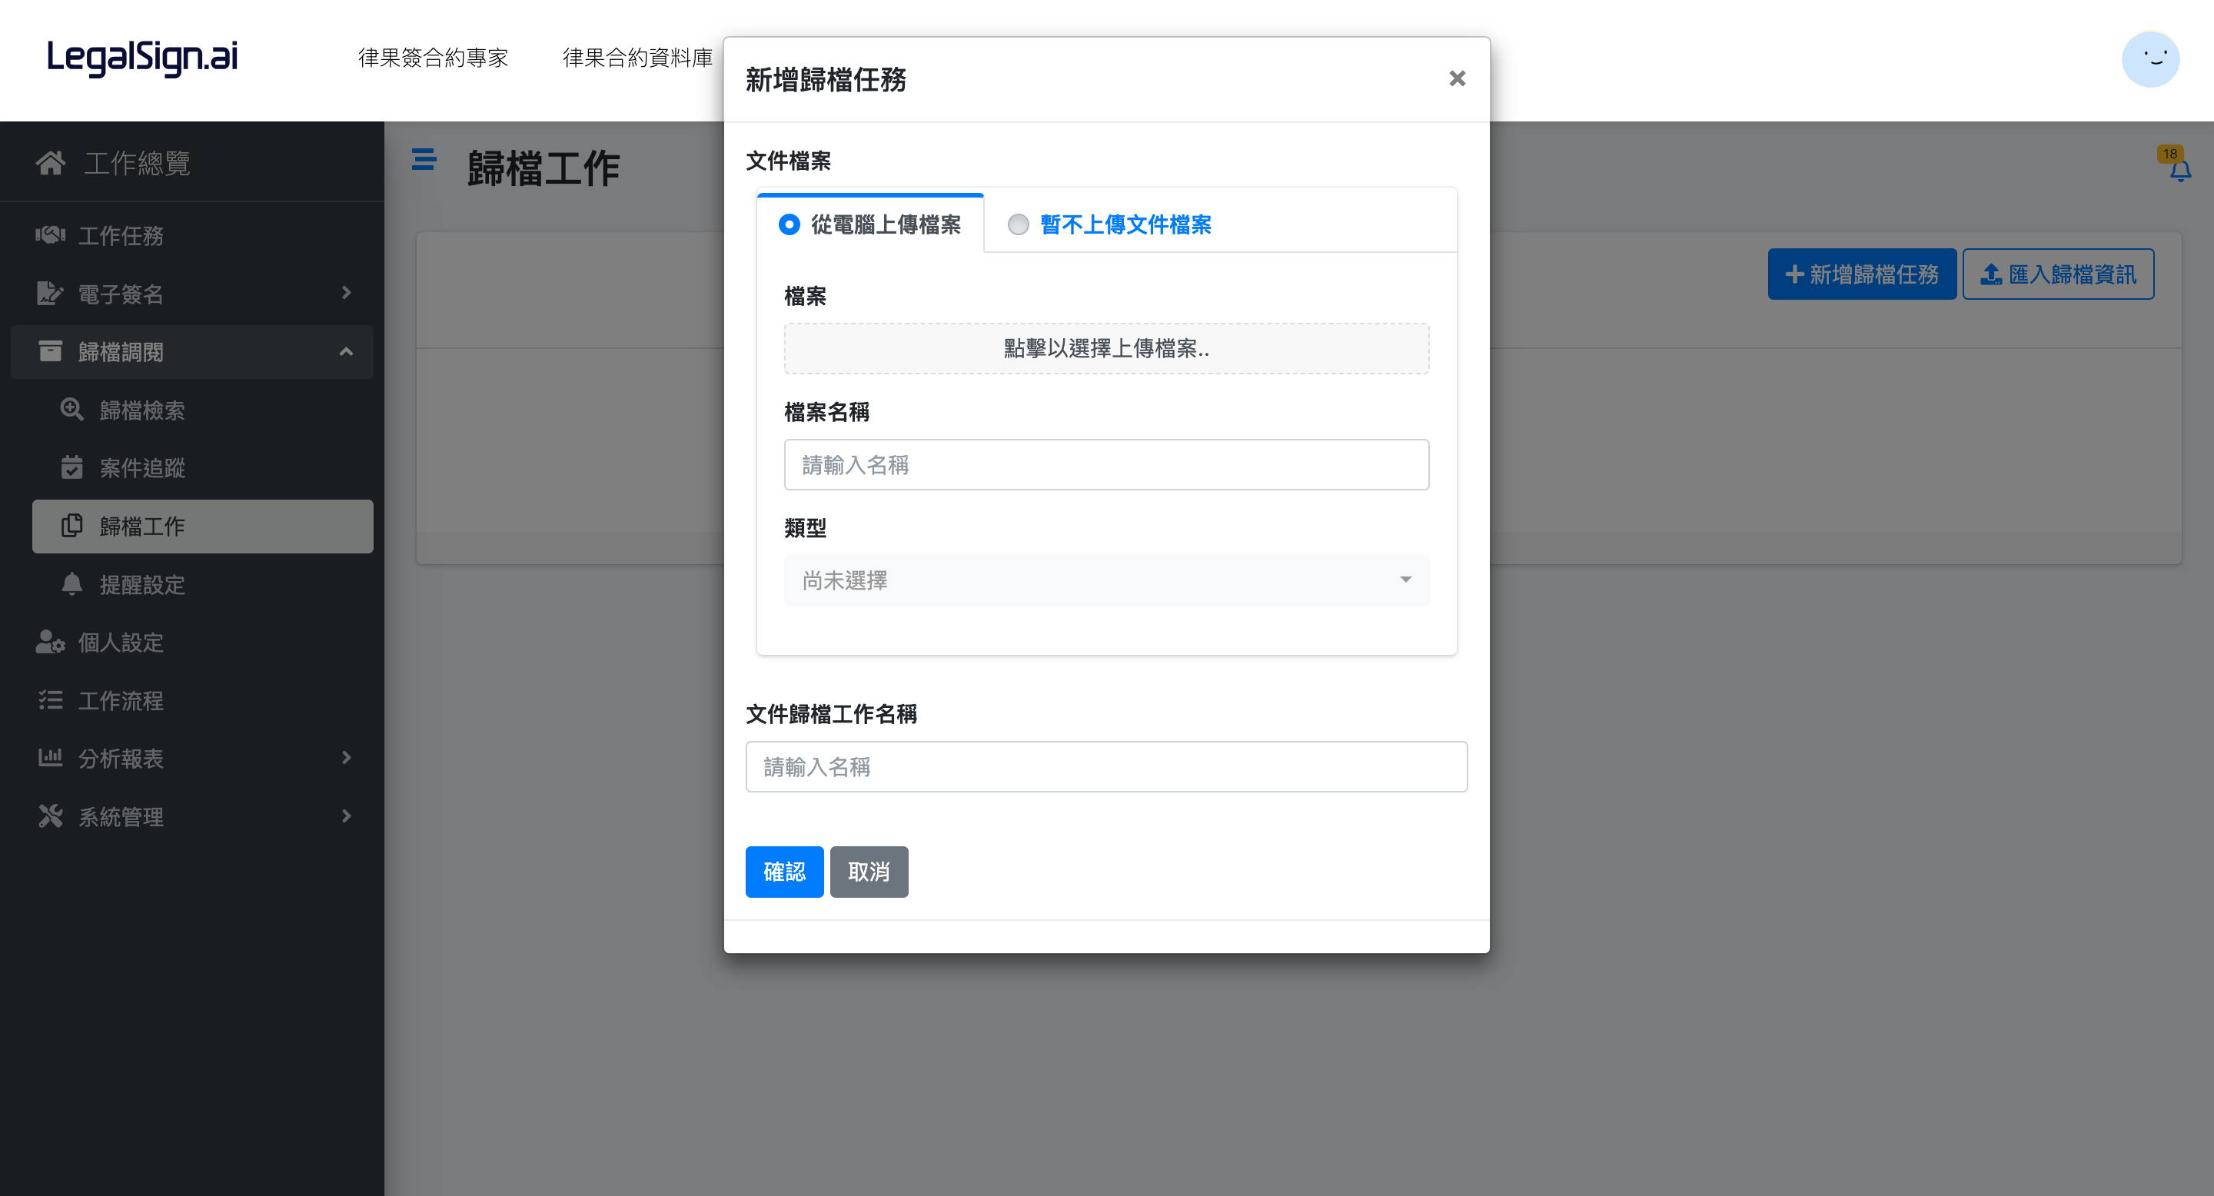Click the 取消 button
Viewport: 2214px width, 1196px height.
[x=868, y=871]
